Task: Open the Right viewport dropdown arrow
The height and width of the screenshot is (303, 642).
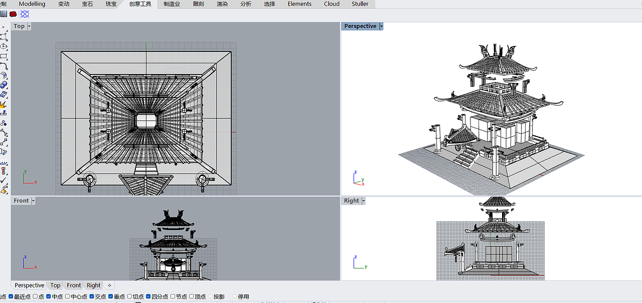Action: [x=363, y=200]
